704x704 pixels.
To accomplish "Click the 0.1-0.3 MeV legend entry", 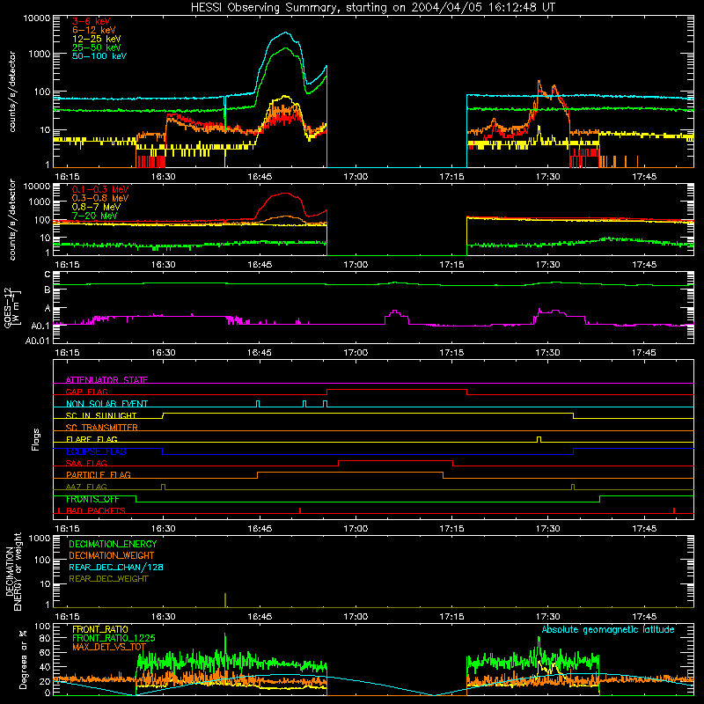I will [x=100, y=189].
